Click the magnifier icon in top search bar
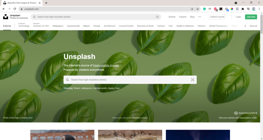This screenshot has height=140, width=263. point(34,17)
